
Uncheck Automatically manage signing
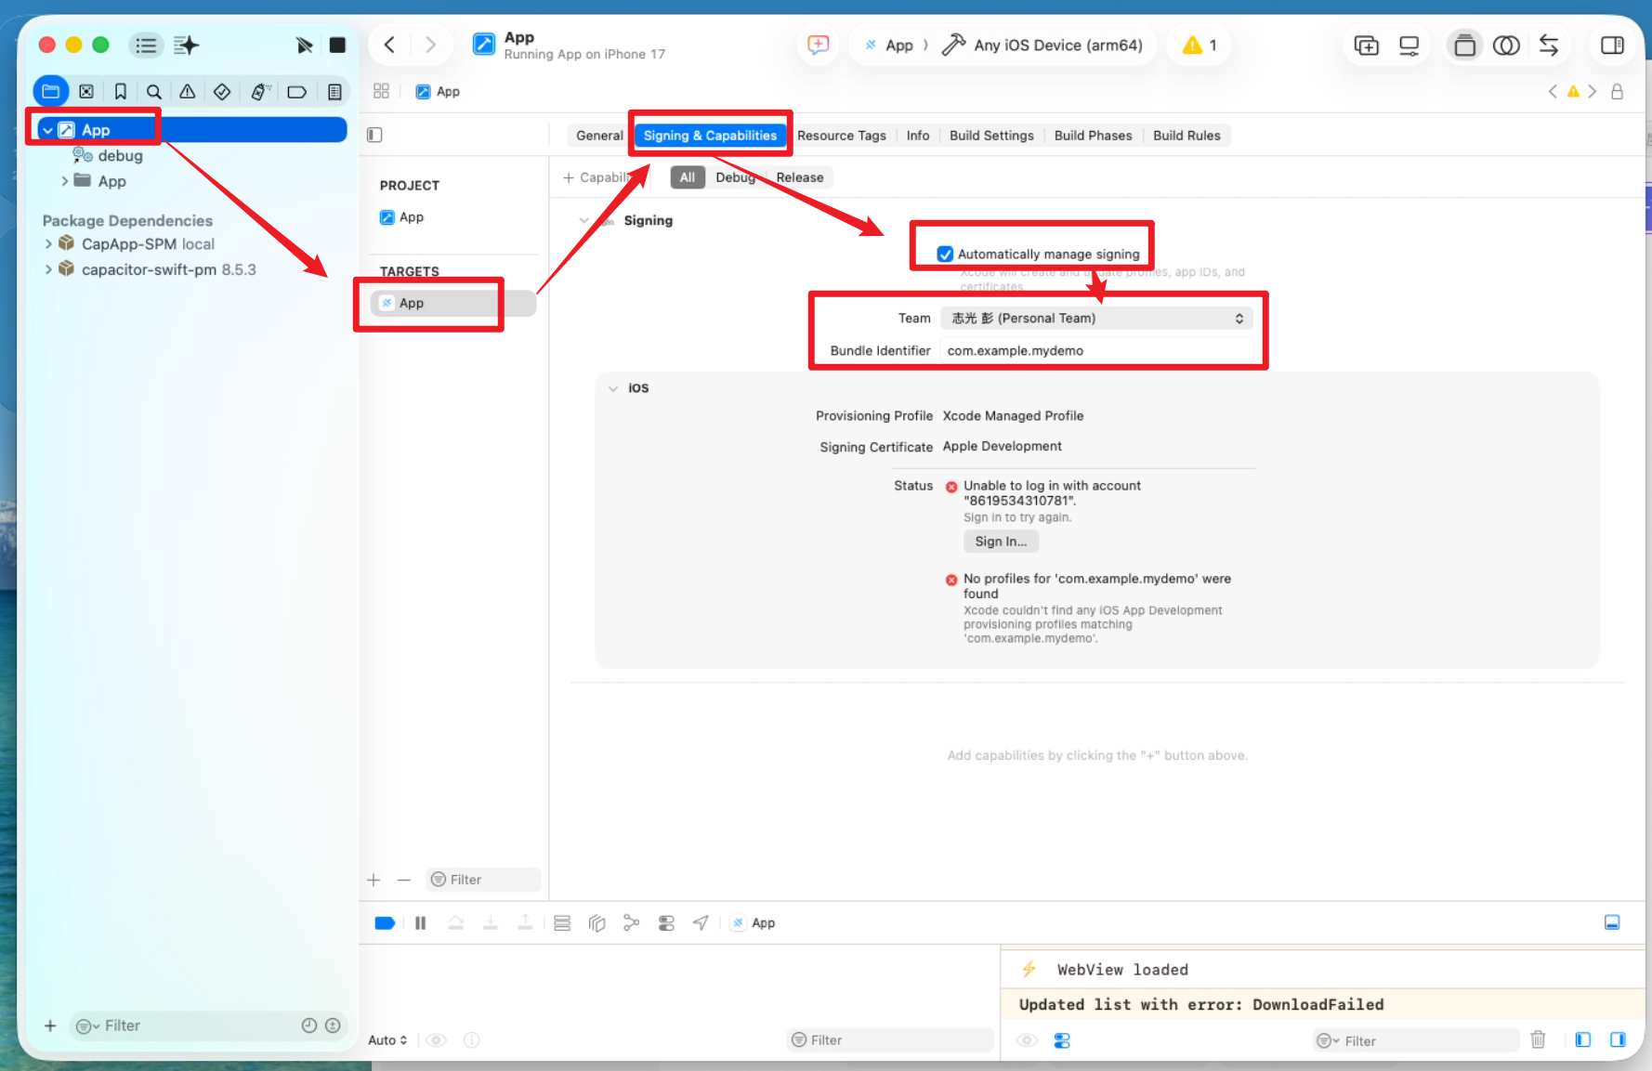[945, 254]
